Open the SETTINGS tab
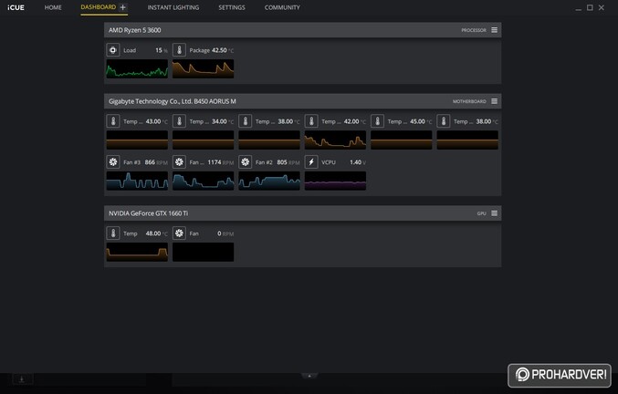Viewport: 618px width, 394px height. point(232,7)
